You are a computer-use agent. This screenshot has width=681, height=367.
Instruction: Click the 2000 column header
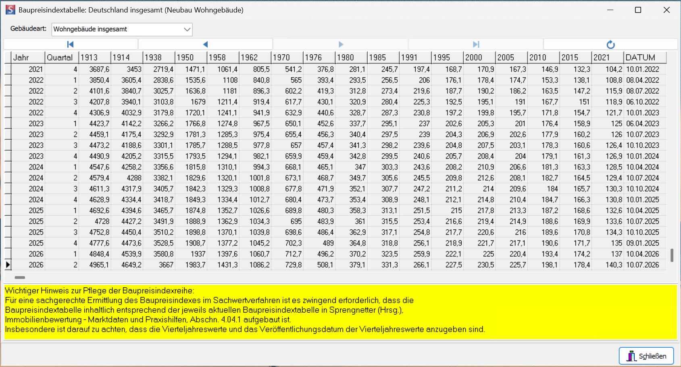click(x=479, y=58)
